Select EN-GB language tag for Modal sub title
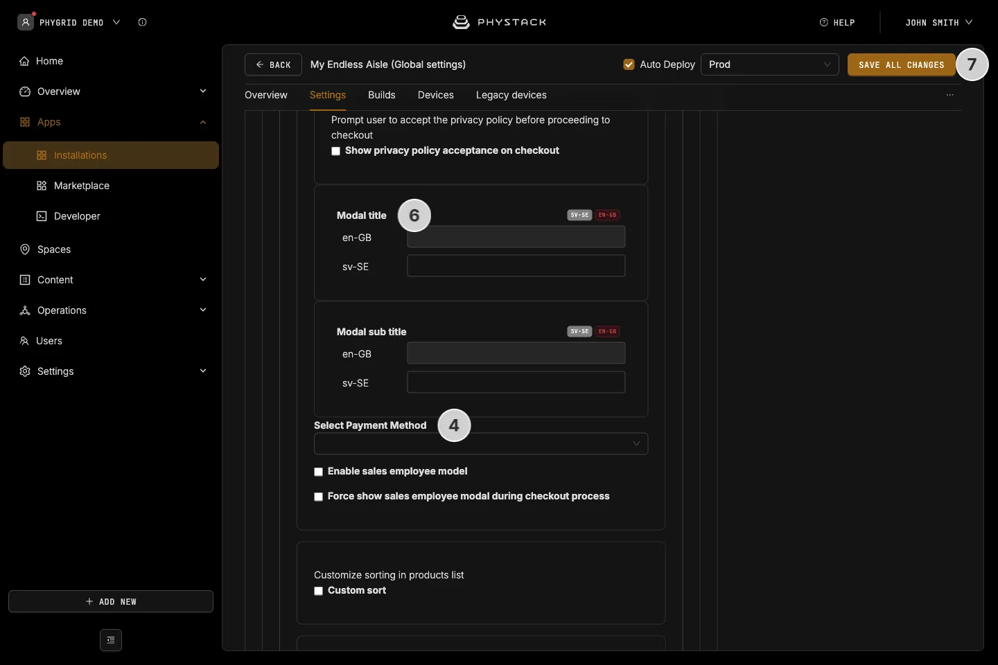Image resolution: width=998 pixels, height=665 pixels. pos(608,331)
